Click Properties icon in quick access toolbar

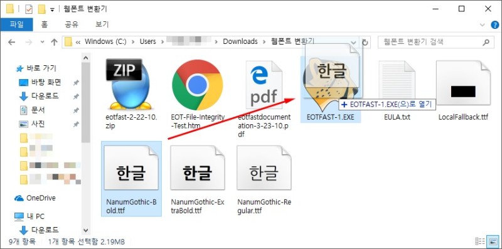(x=28, y=9)
